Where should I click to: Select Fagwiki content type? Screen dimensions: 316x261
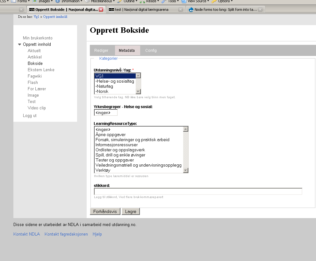click(x=35, y=76)
